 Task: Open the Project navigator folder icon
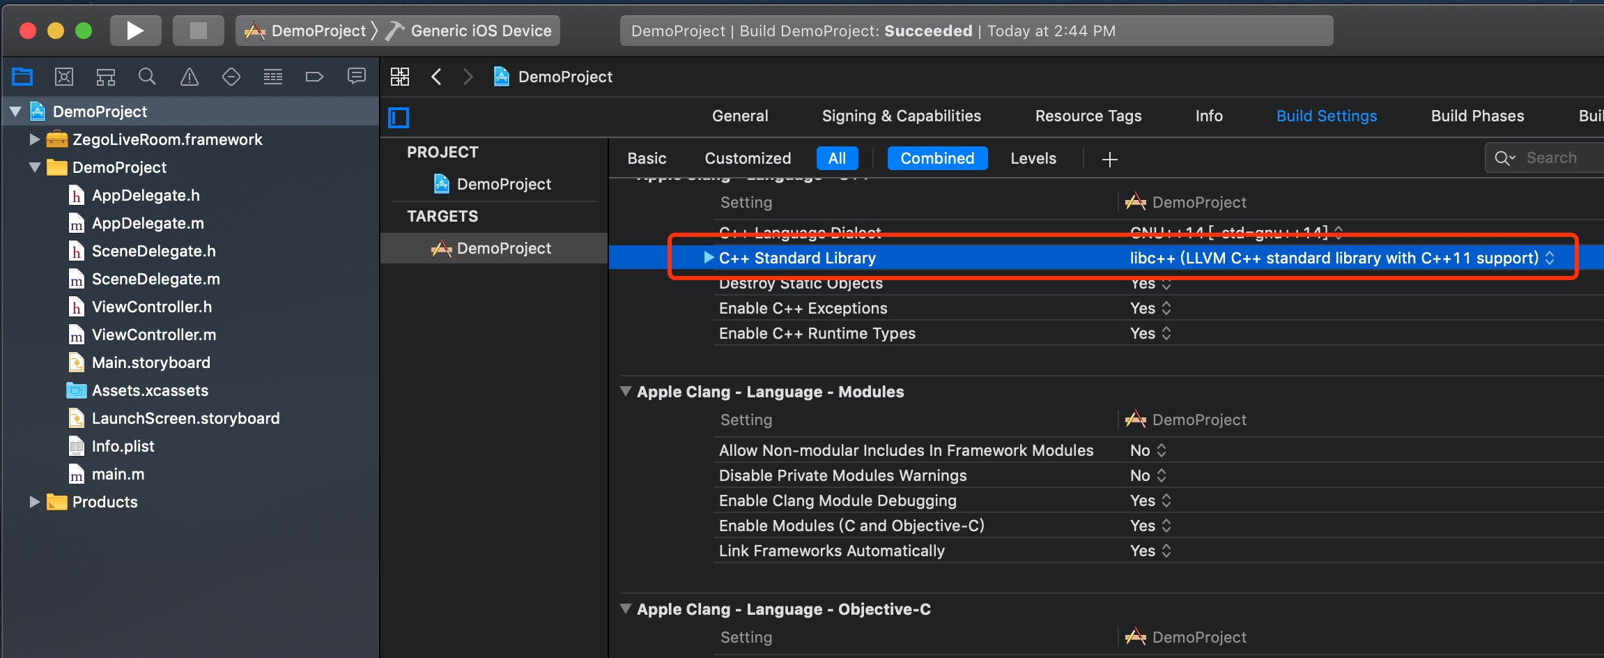tap(22, 77)
